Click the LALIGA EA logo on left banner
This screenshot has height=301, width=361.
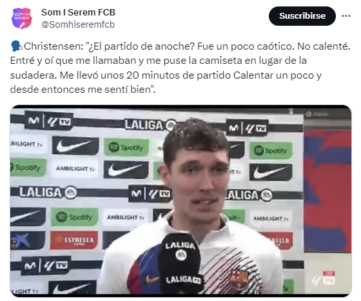pos(48,192)
